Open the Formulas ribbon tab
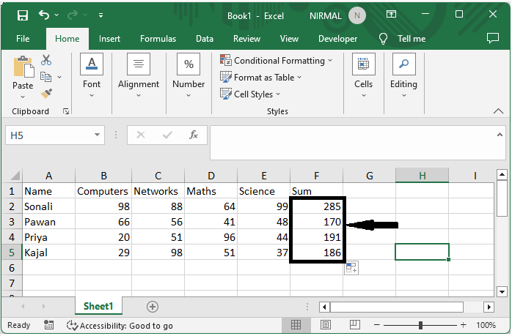The width and height of the screenshot is (512, 336). click(x=158, y=39)
